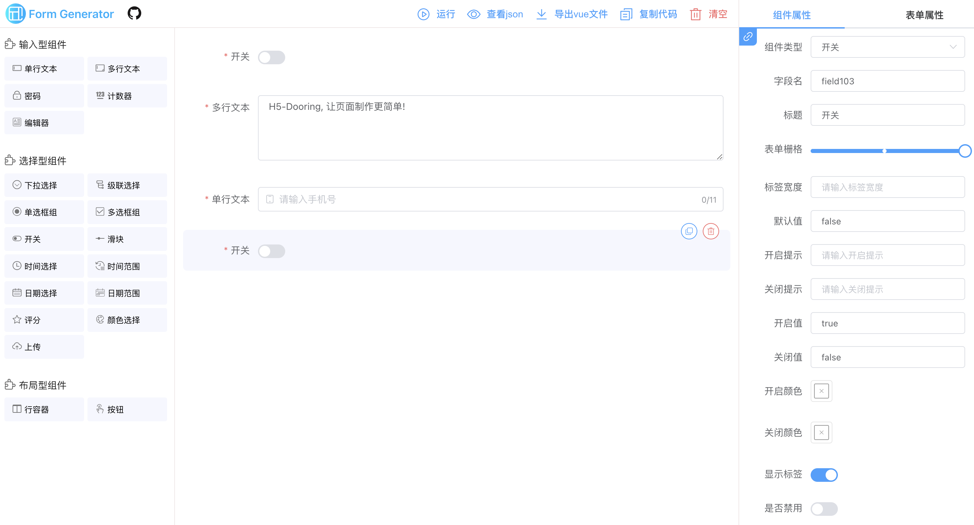Enable the 是否禁用 switch

point(824,509)
